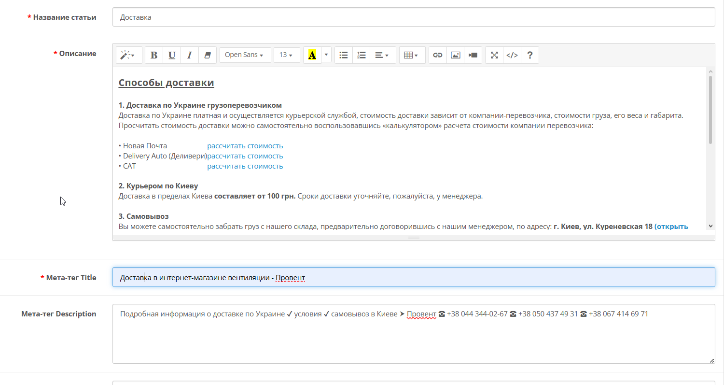Toggle italic formatting
The height and width of the screenshot is (385, 724).
coord(190,55)
